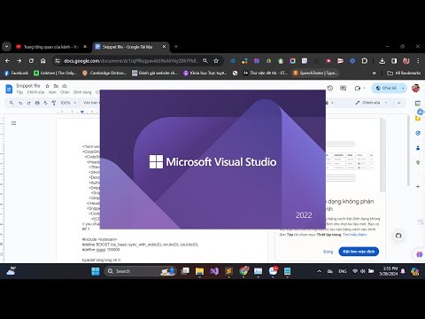Move the document with the folder icon
425x319 pixels.
pos(56,86)
